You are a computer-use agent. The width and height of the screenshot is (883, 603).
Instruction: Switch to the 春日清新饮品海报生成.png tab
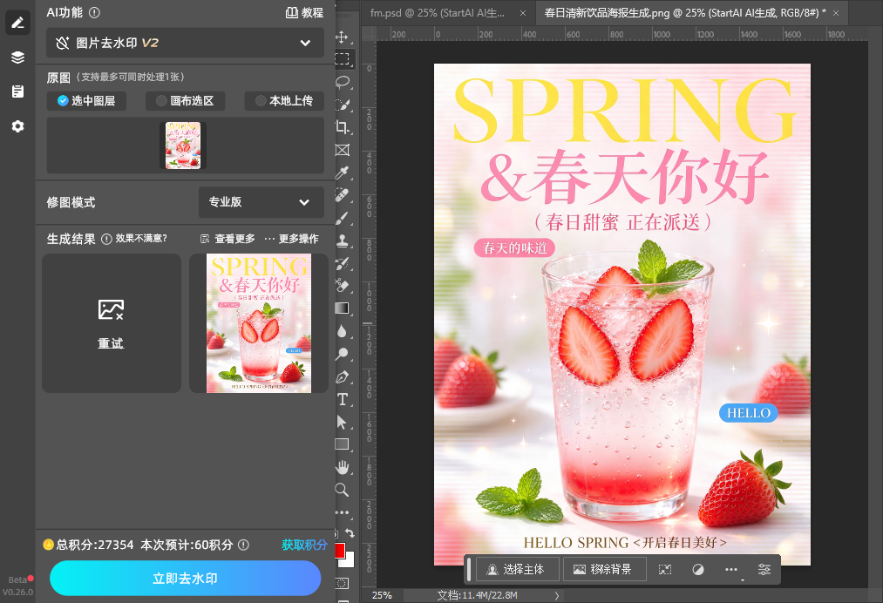(685, 13)
